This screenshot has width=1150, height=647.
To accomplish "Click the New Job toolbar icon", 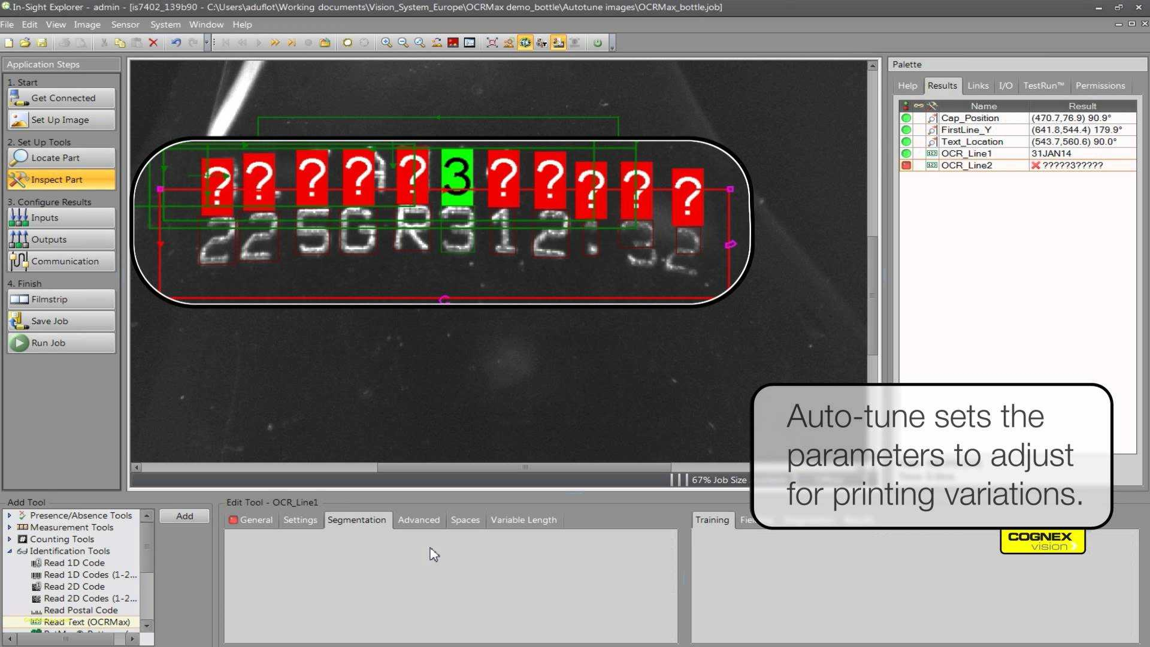I will pos(8,43).
